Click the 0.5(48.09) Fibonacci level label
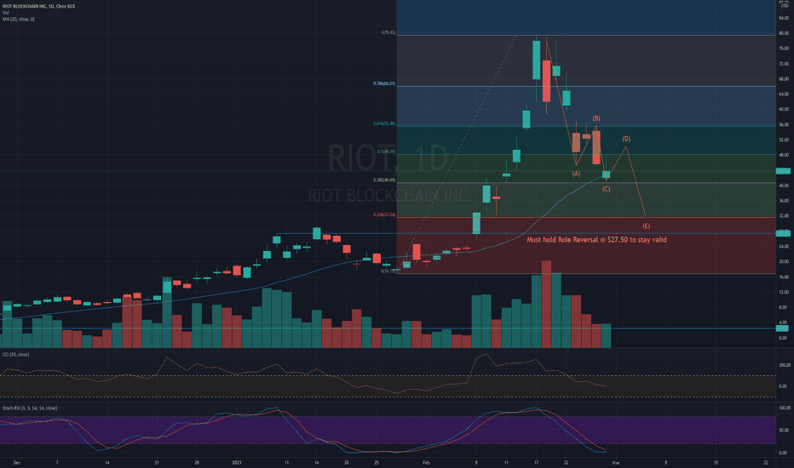Screen dimensions: 794x468 click(x=386, y=151)
